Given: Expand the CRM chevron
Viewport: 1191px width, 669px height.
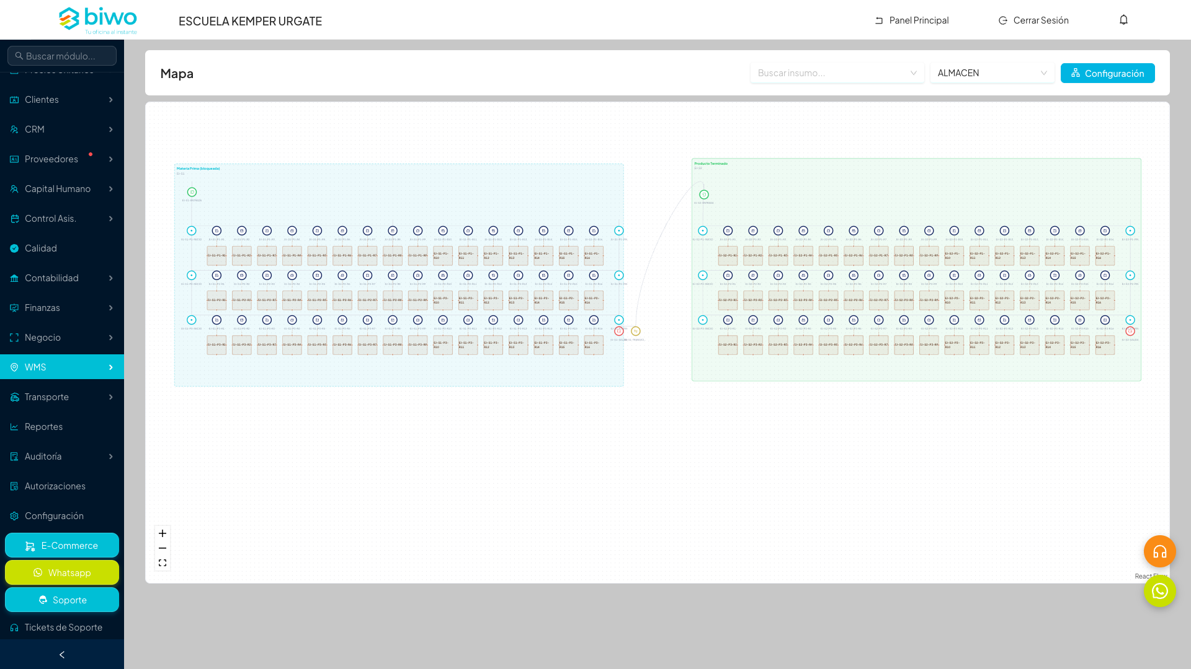Looking at the screenshot, I should [x=111, y=129].
